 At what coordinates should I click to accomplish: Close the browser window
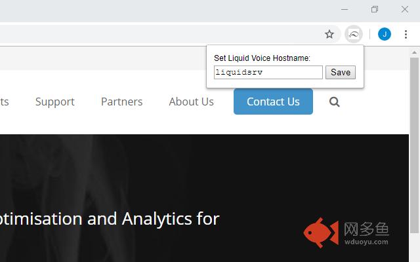pyautogui.click(x=405, y=9)
